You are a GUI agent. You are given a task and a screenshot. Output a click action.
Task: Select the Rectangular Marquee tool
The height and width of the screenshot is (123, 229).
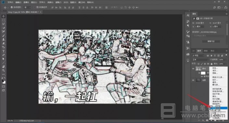tap(3, 20)
